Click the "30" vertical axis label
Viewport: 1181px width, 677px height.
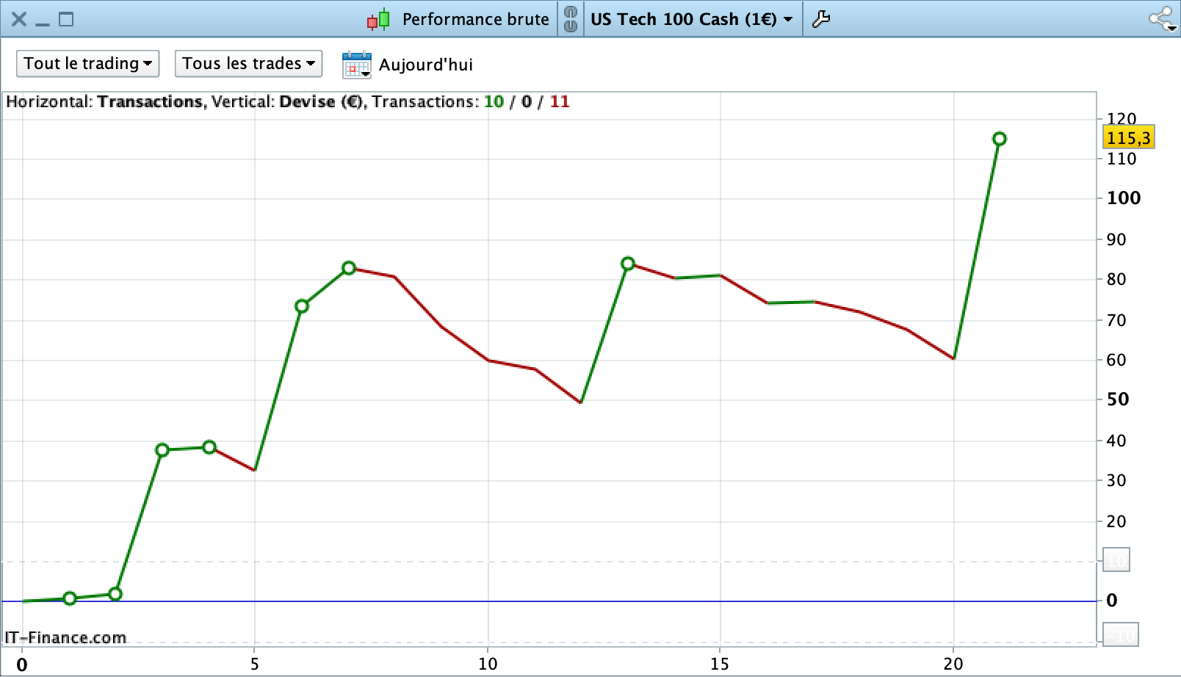pyautogui.click(x=1116, y=480)
